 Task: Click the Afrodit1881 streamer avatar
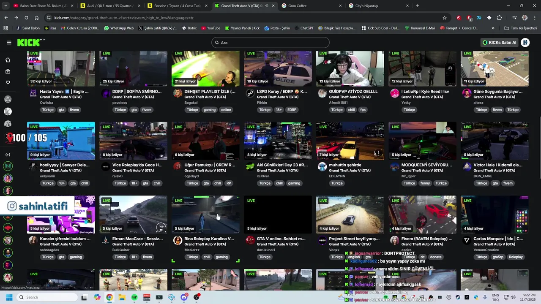(322, 93)
